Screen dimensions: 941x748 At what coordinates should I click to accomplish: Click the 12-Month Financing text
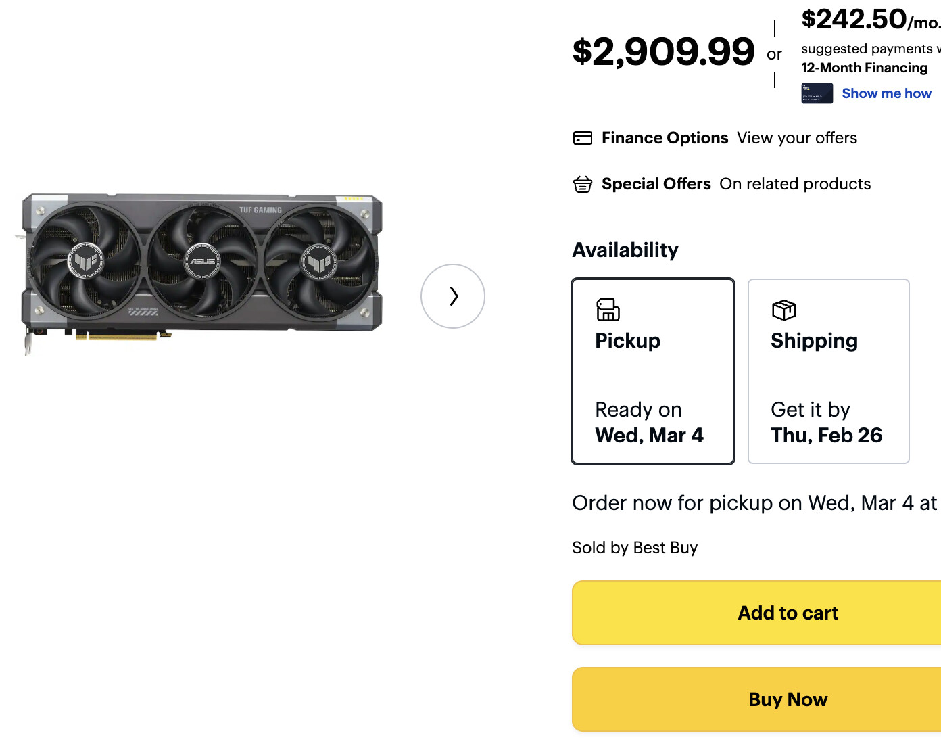tap(865, 68)
